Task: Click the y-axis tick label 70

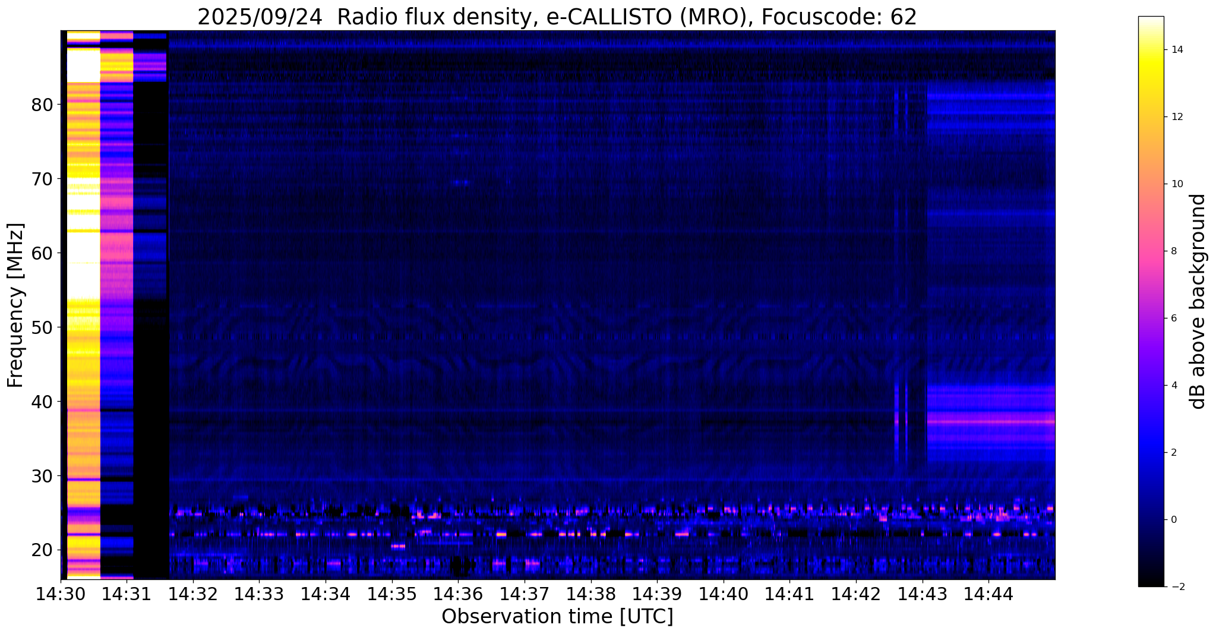Action: [42, 179]
